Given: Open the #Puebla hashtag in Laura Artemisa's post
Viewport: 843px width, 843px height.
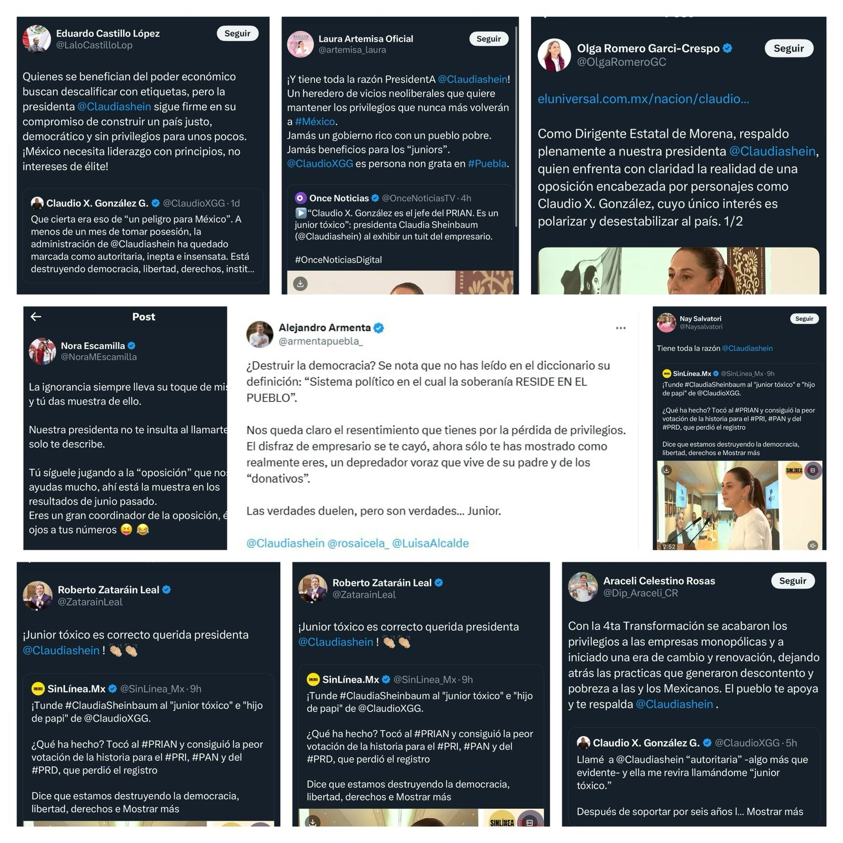Looking at the screenshot, I should 487,163.
